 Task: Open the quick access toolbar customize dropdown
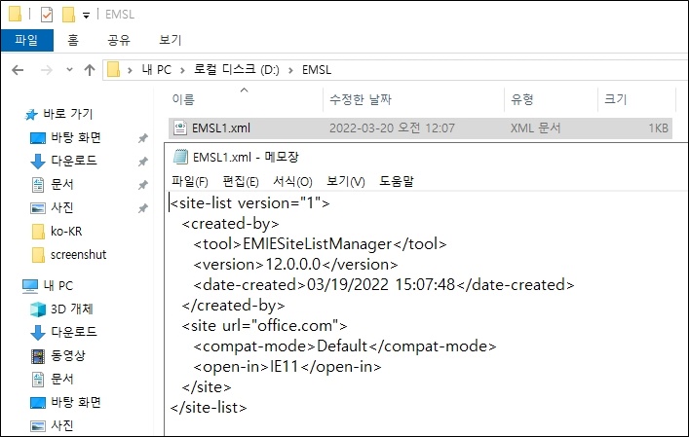pyautogui.click(x=86, y=16)
